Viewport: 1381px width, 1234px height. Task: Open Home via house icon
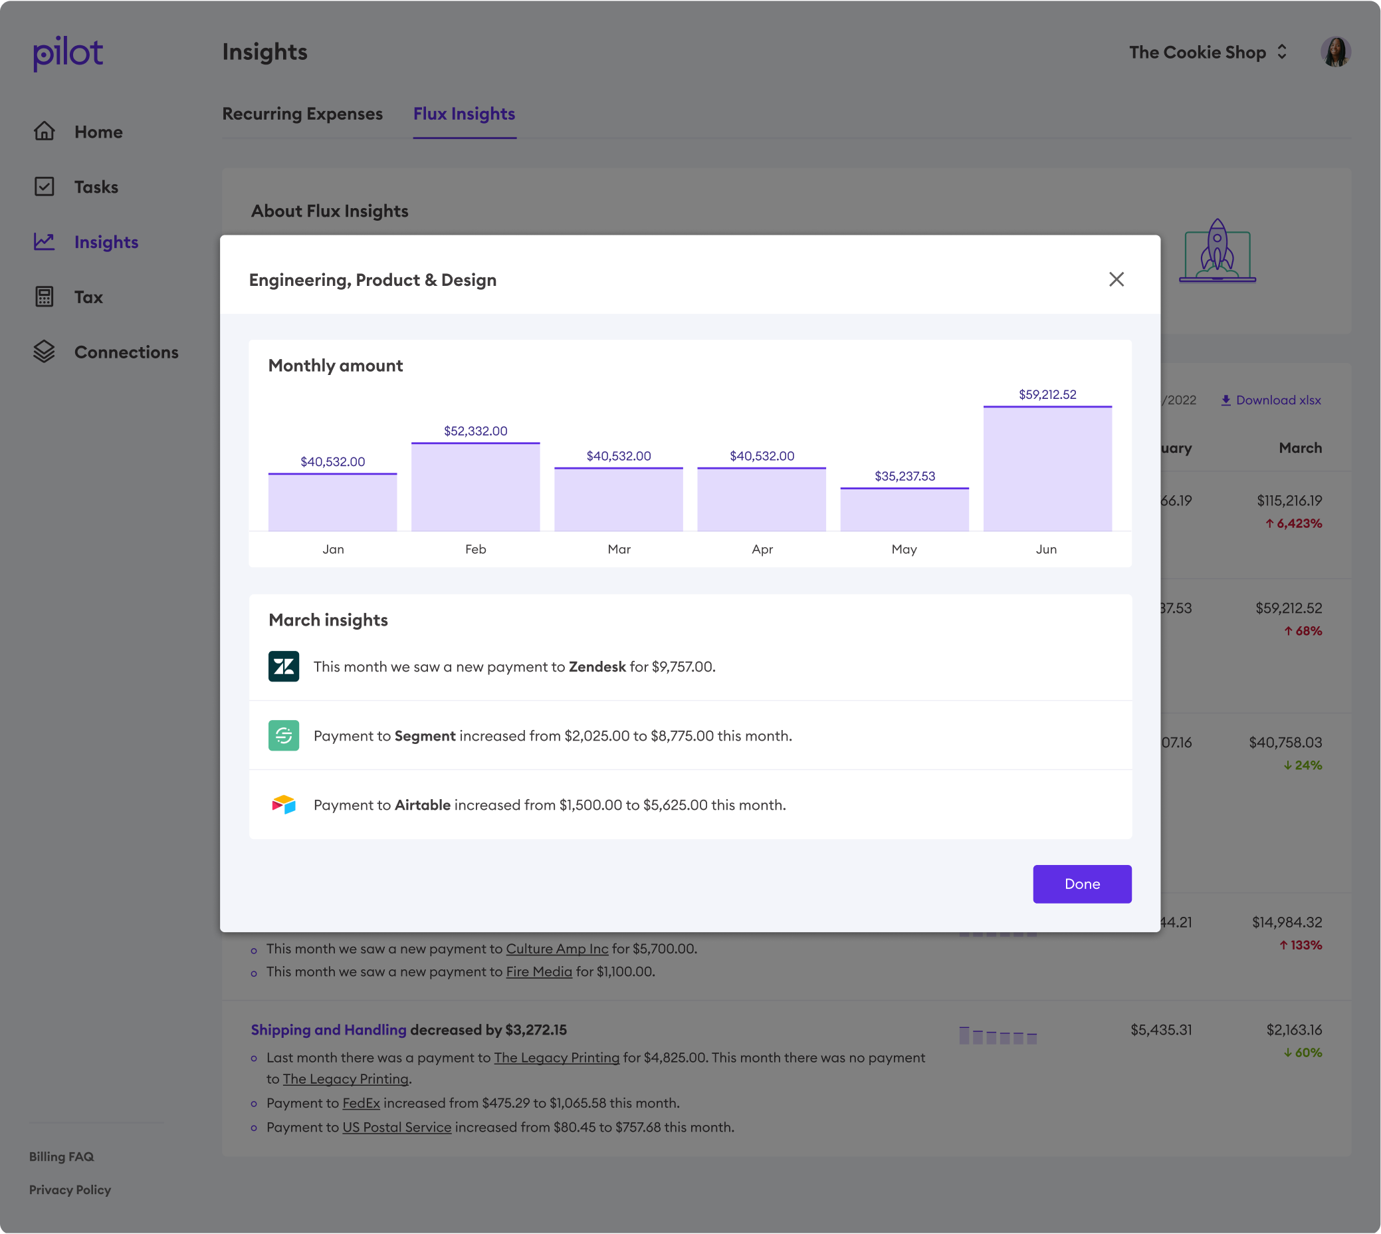coord(44,131)
